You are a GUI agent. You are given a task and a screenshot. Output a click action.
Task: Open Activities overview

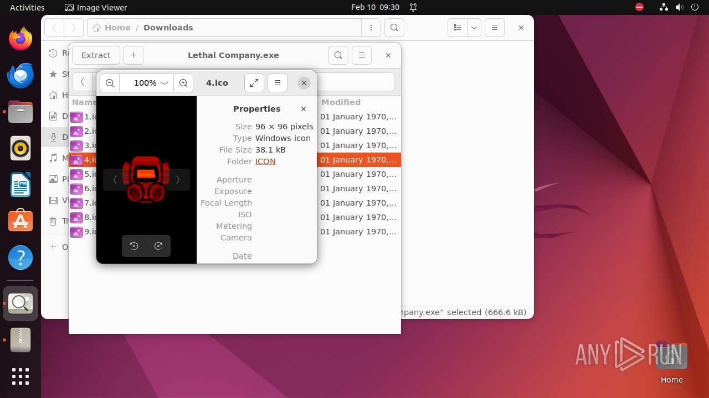coord(27,8)
